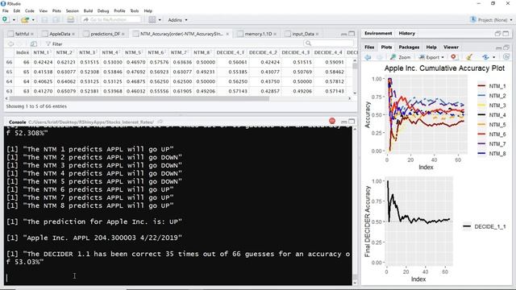
Task: Open the Build menu
Action: click(88, 10)
